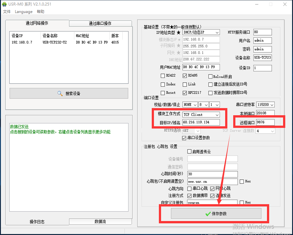Toggle the RS485 checkbox
Image resolution: width=293 pixels, height=235 pixels.
coord(185,76)
